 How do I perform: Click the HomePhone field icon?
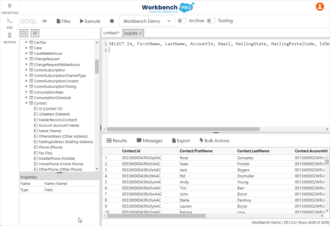[36, 164]
